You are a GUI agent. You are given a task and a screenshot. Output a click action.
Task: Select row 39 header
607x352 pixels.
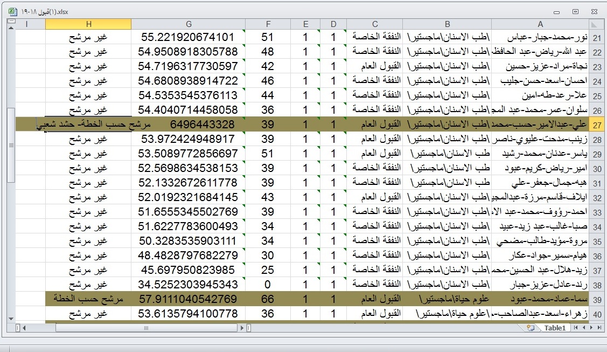coord(596,299)
